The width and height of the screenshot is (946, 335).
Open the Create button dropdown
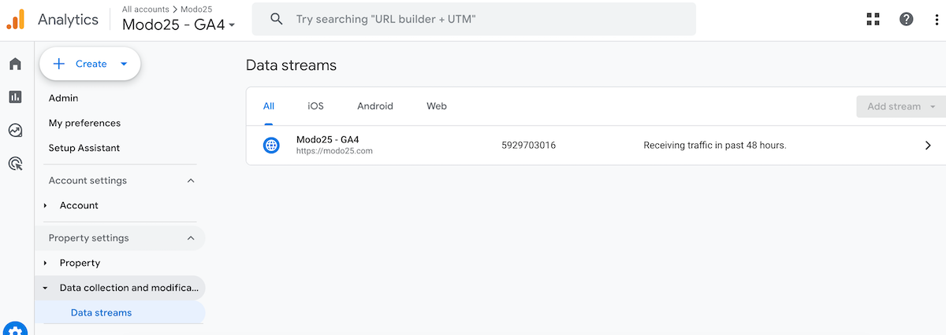124,64
